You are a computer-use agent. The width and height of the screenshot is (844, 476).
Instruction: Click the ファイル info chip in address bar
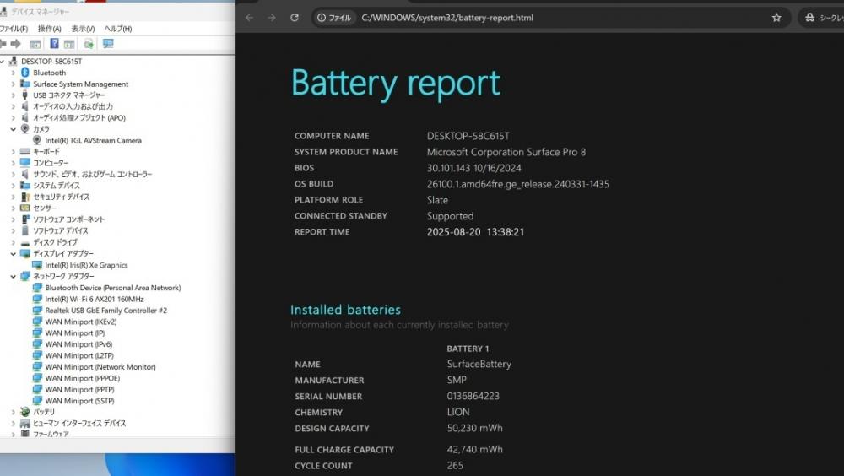click(334, 18)
